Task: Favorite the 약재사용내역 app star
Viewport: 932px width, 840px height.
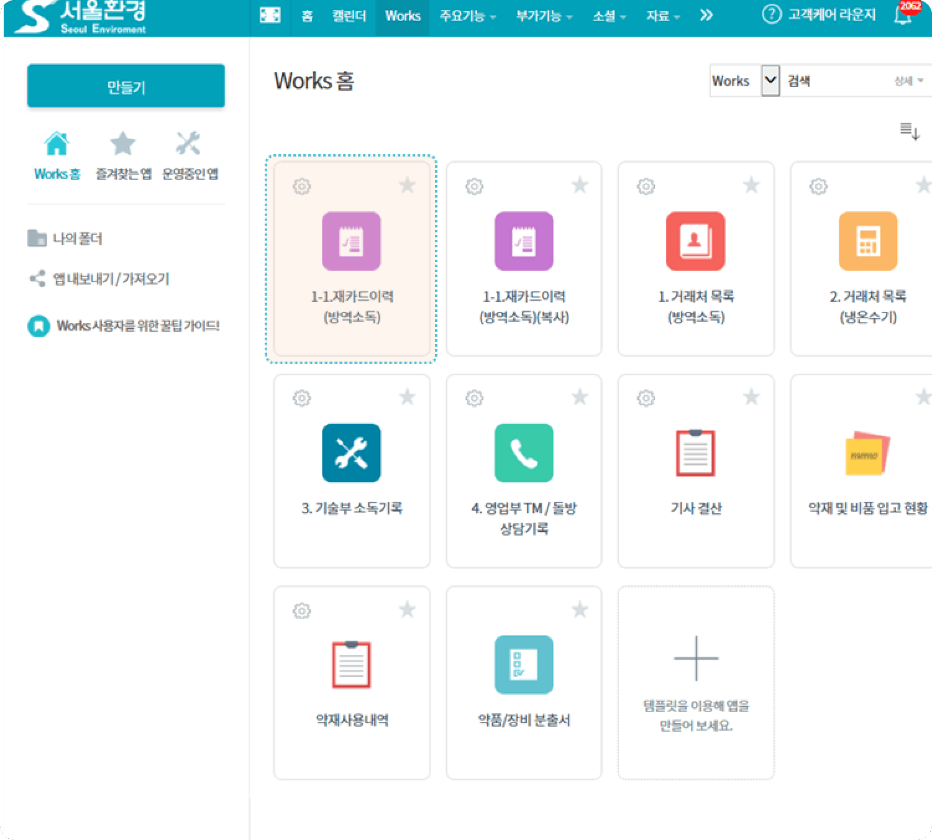Action: tap(408, 609)
